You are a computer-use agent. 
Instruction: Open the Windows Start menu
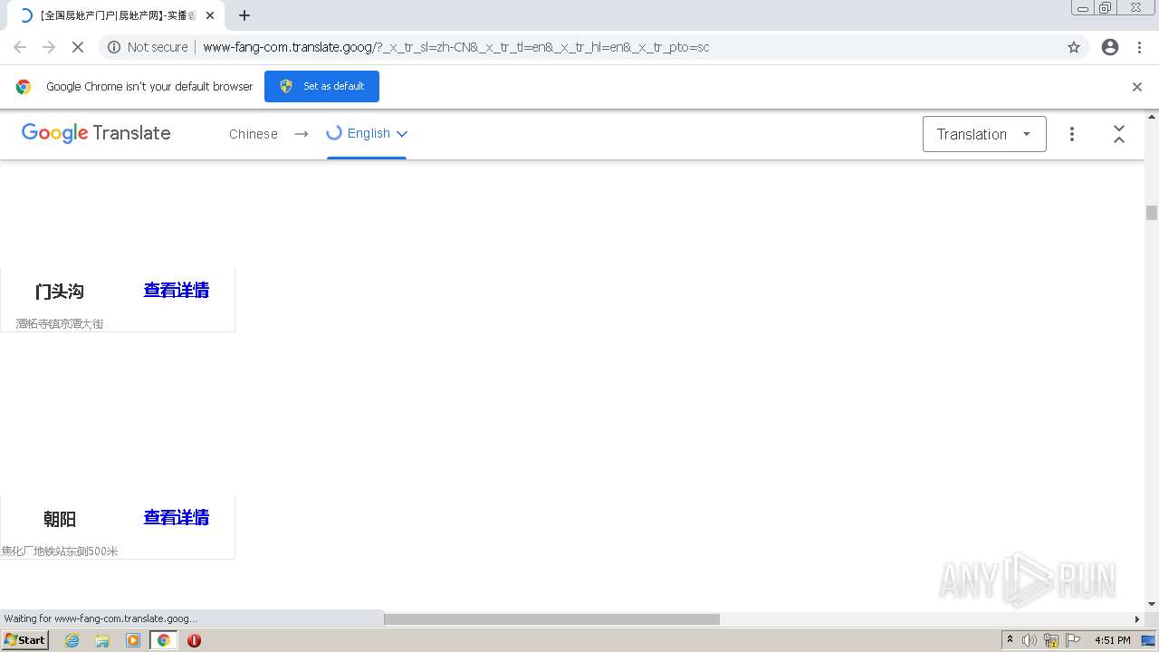[24, 640]
